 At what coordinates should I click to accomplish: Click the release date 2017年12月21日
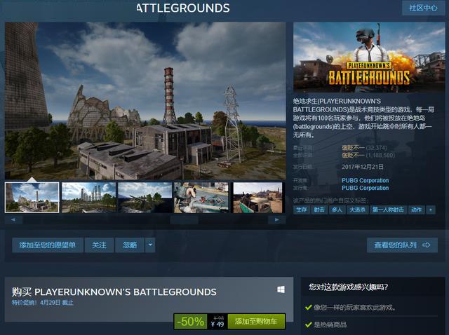click(x=363, y=167)
